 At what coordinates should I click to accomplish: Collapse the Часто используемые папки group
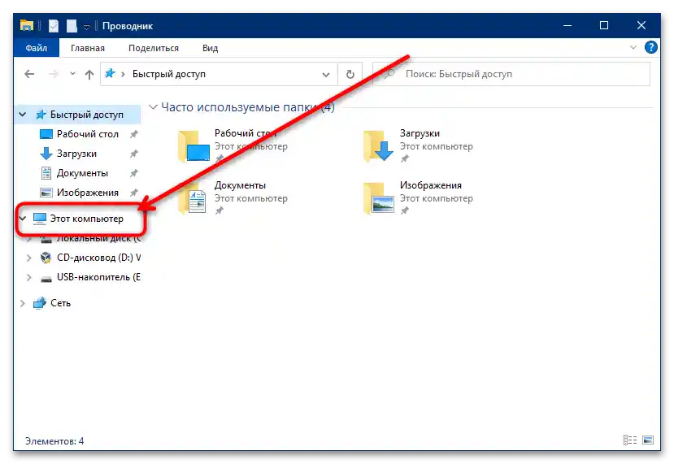[153, 107]
